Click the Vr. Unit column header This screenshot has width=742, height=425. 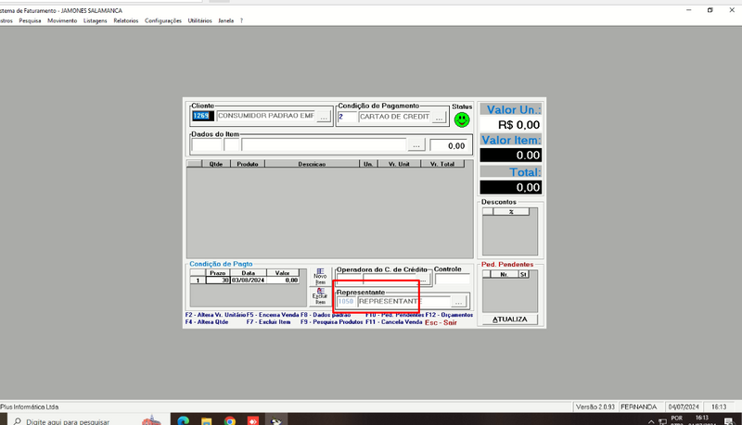(x=399, y=164)
